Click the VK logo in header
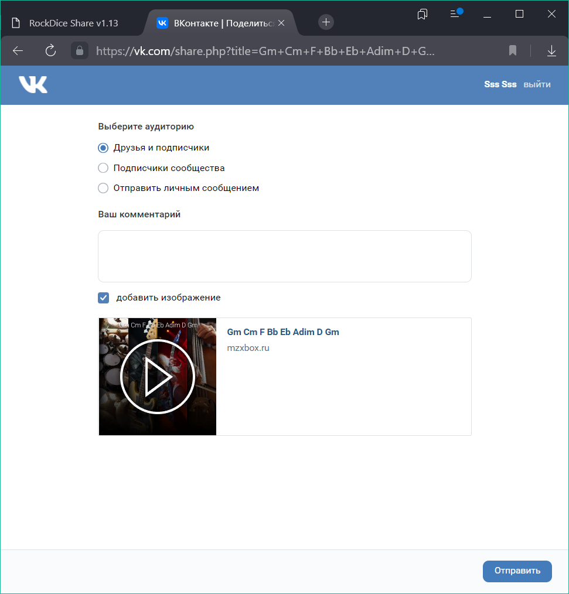Image resolution: width=569 pixels, height=594 pixels. coord(33,84)
